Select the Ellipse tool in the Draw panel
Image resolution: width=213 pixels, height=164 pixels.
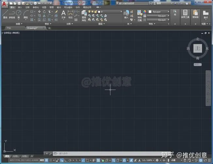[32, 16]
